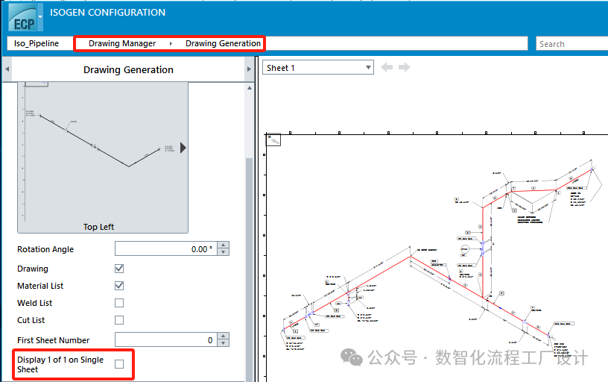Screen dimensions: 608x382
Task: Expand the ECP logo dropdown arrow
Action: click(40, 17)
